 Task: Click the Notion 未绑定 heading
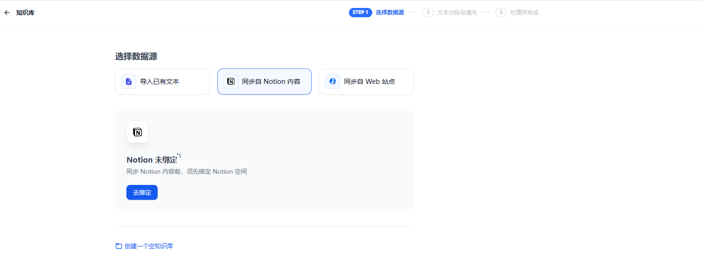point(152,160)
